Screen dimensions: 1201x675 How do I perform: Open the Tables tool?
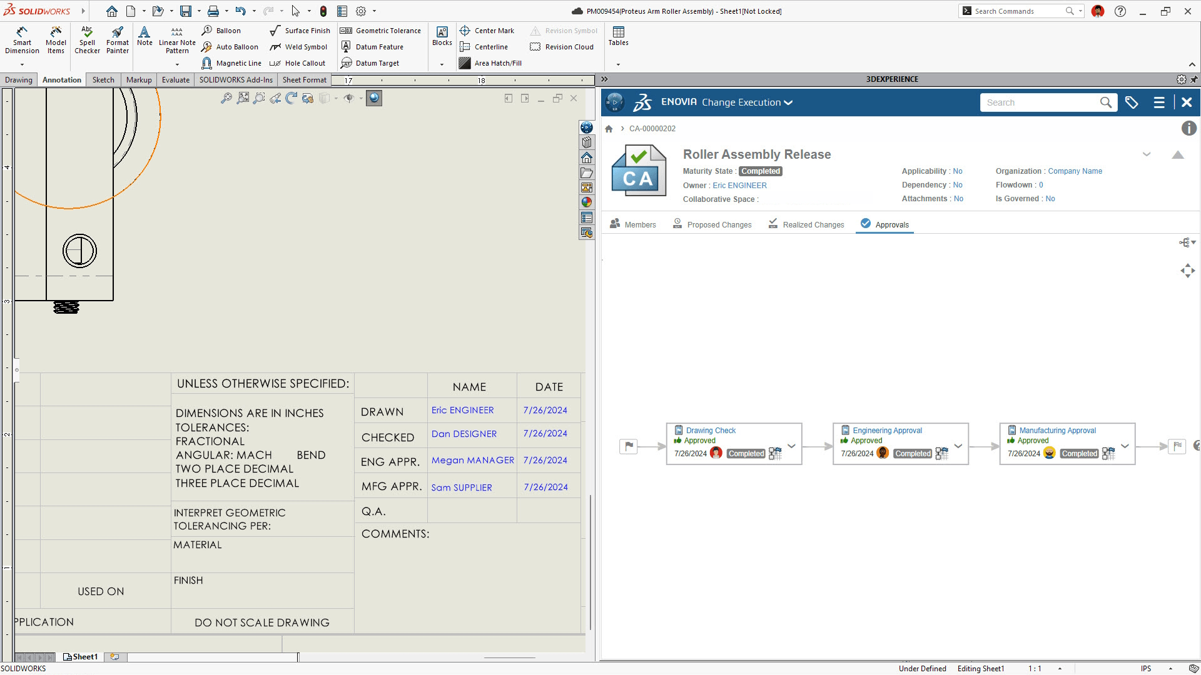click(x=618, y=36)
